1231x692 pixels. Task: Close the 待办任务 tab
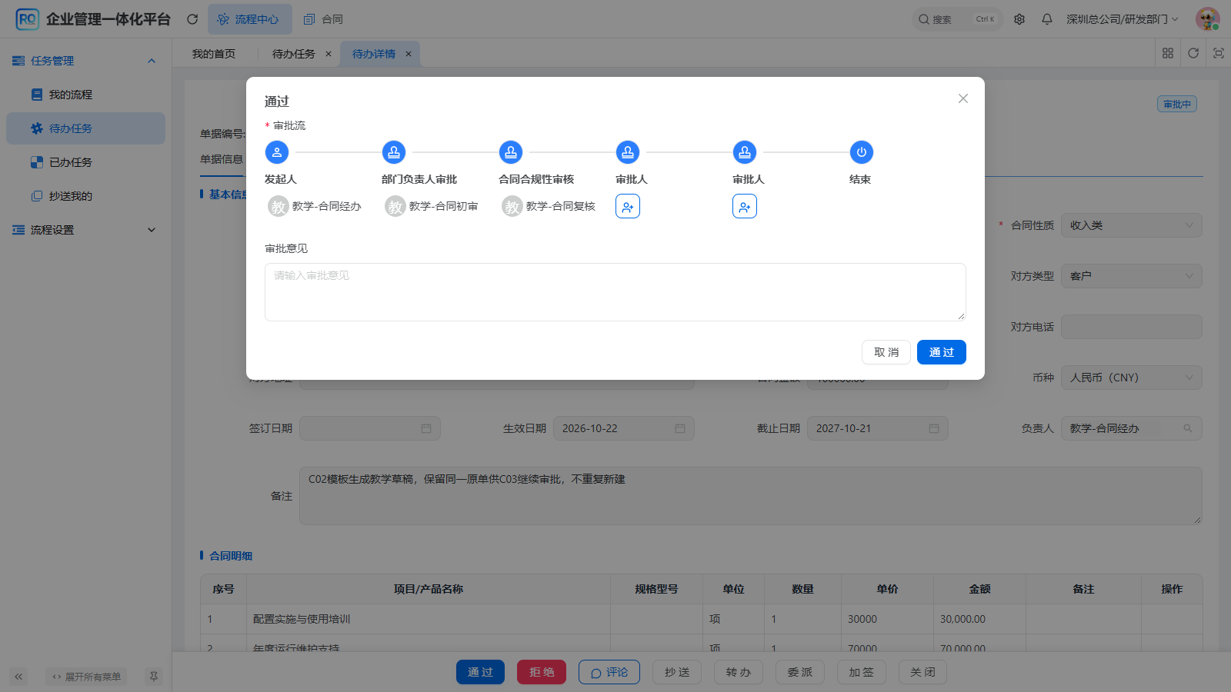point(329,54)
